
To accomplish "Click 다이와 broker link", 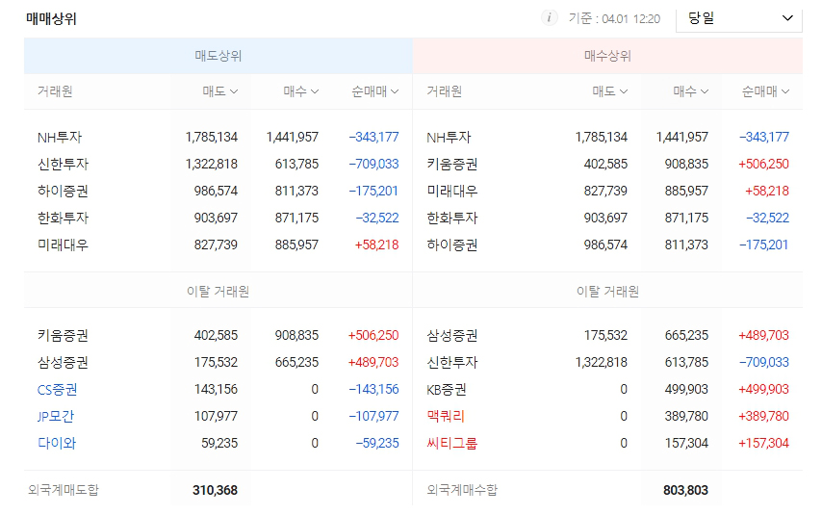I will click(57, 443).
